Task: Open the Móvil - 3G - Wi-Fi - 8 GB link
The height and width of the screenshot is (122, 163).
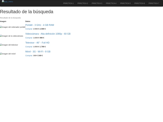Action: (x=38, y=52)
